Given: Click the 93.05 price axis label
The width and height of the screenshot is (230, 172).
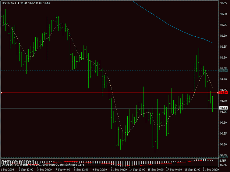Looking at the screenshot, I should point(223,25).
